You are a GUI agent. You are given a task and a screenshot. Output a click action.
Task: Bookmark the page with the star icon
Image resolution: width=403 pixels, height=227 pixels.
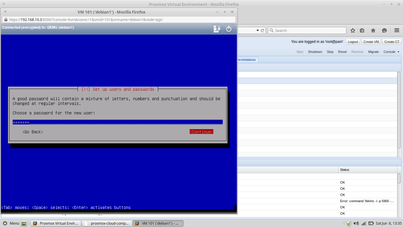[353, 30]
